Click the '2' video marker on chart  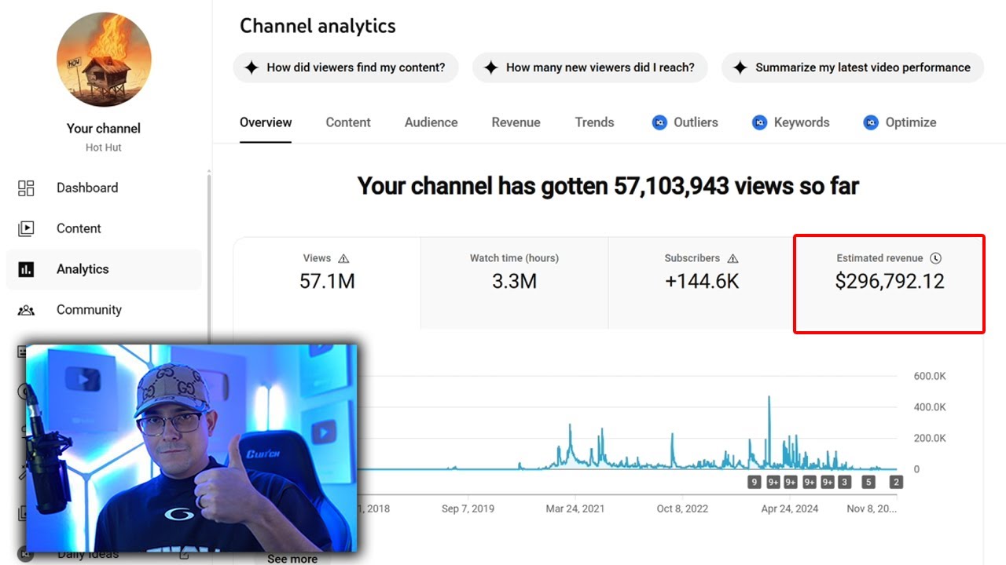[x=896, y=483]
